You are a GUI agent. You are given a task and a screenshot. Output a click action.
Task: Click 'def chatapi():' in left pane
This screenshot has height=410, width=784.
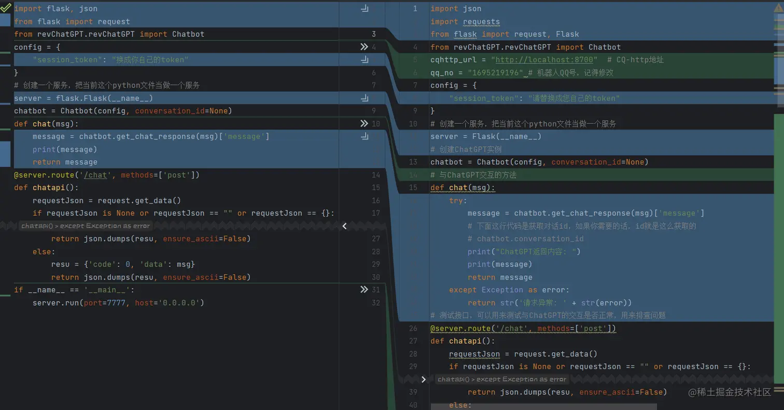[x=46, y=188]
